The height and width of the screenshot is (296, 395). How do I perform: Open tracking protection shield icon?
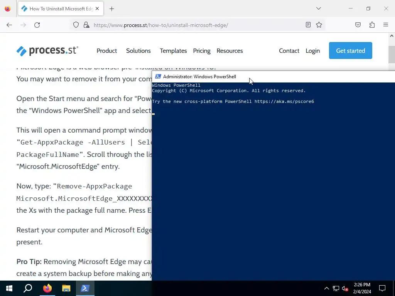pyautogui.click(x=76, y=25)
